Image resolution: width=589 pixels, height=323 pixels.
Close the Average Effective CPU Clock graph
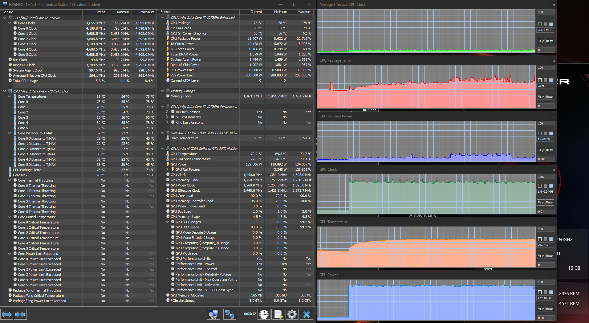(x=554, y=5)
